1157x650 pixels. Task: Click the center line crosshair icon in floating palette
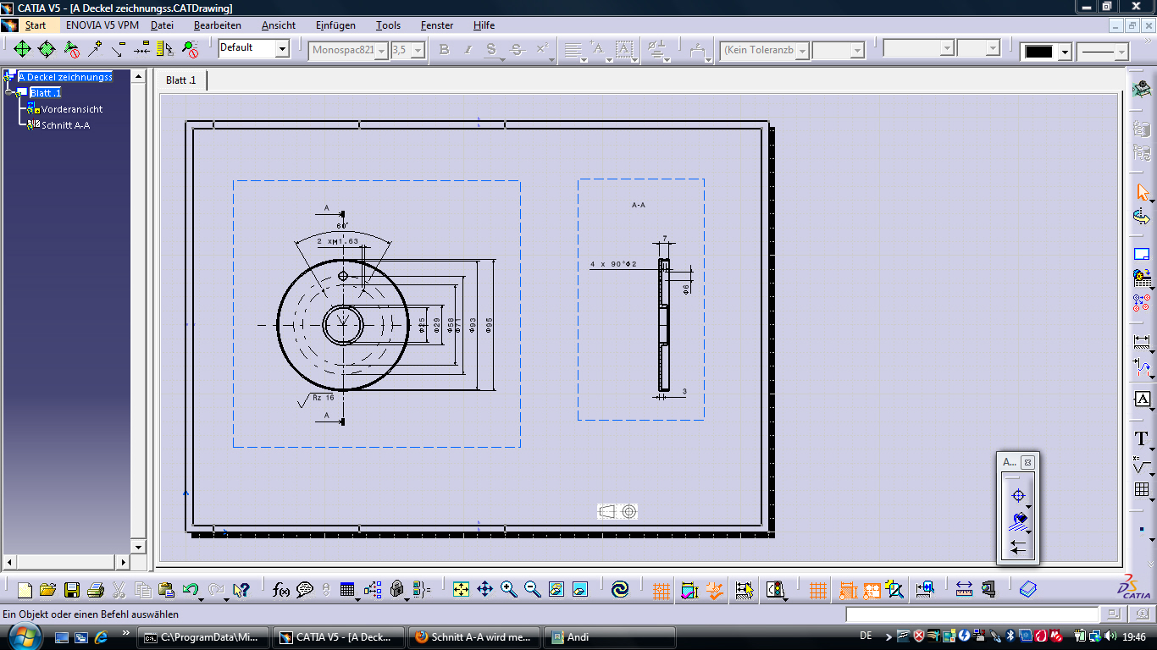click(x=1018, y=496)
